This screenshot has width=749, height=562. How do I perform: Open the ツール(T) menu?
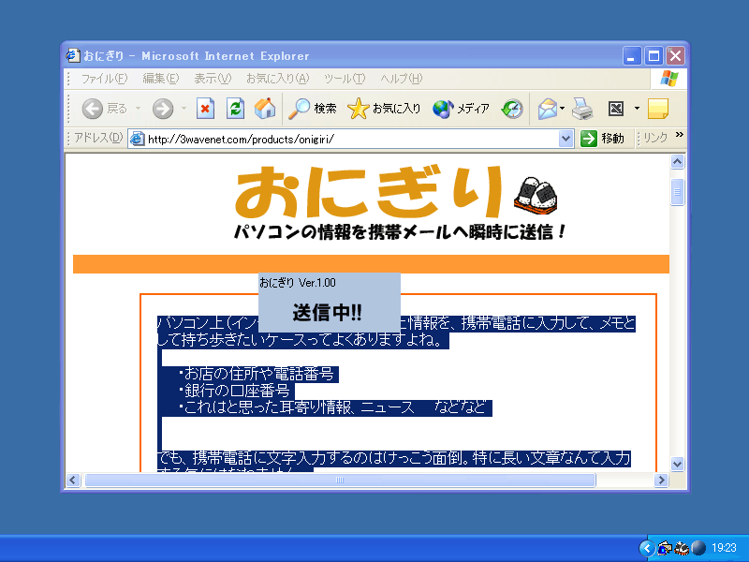pyautogui.click(x=345, y=79)
